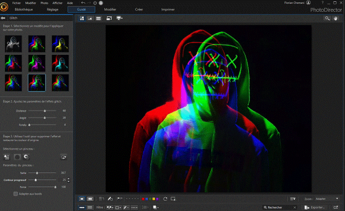This screenshot has width=345, height=211.
Task: Open the greyed filter dropdown after the dots
Action: (x=145, y=207)
